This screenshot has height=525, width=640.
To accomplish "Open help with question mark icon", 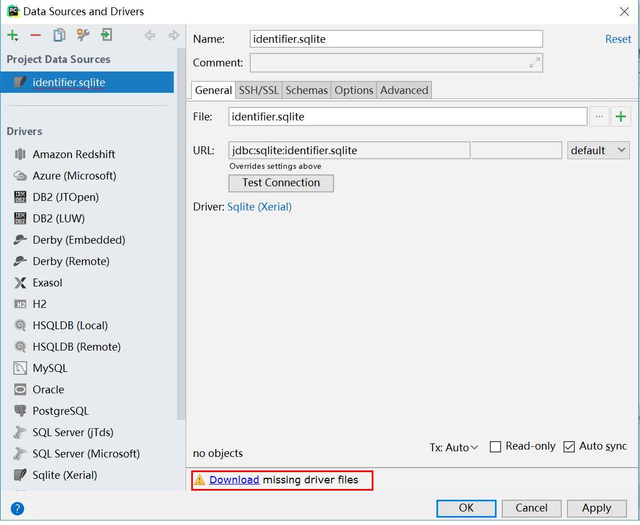I will click(x=17, y=509).
